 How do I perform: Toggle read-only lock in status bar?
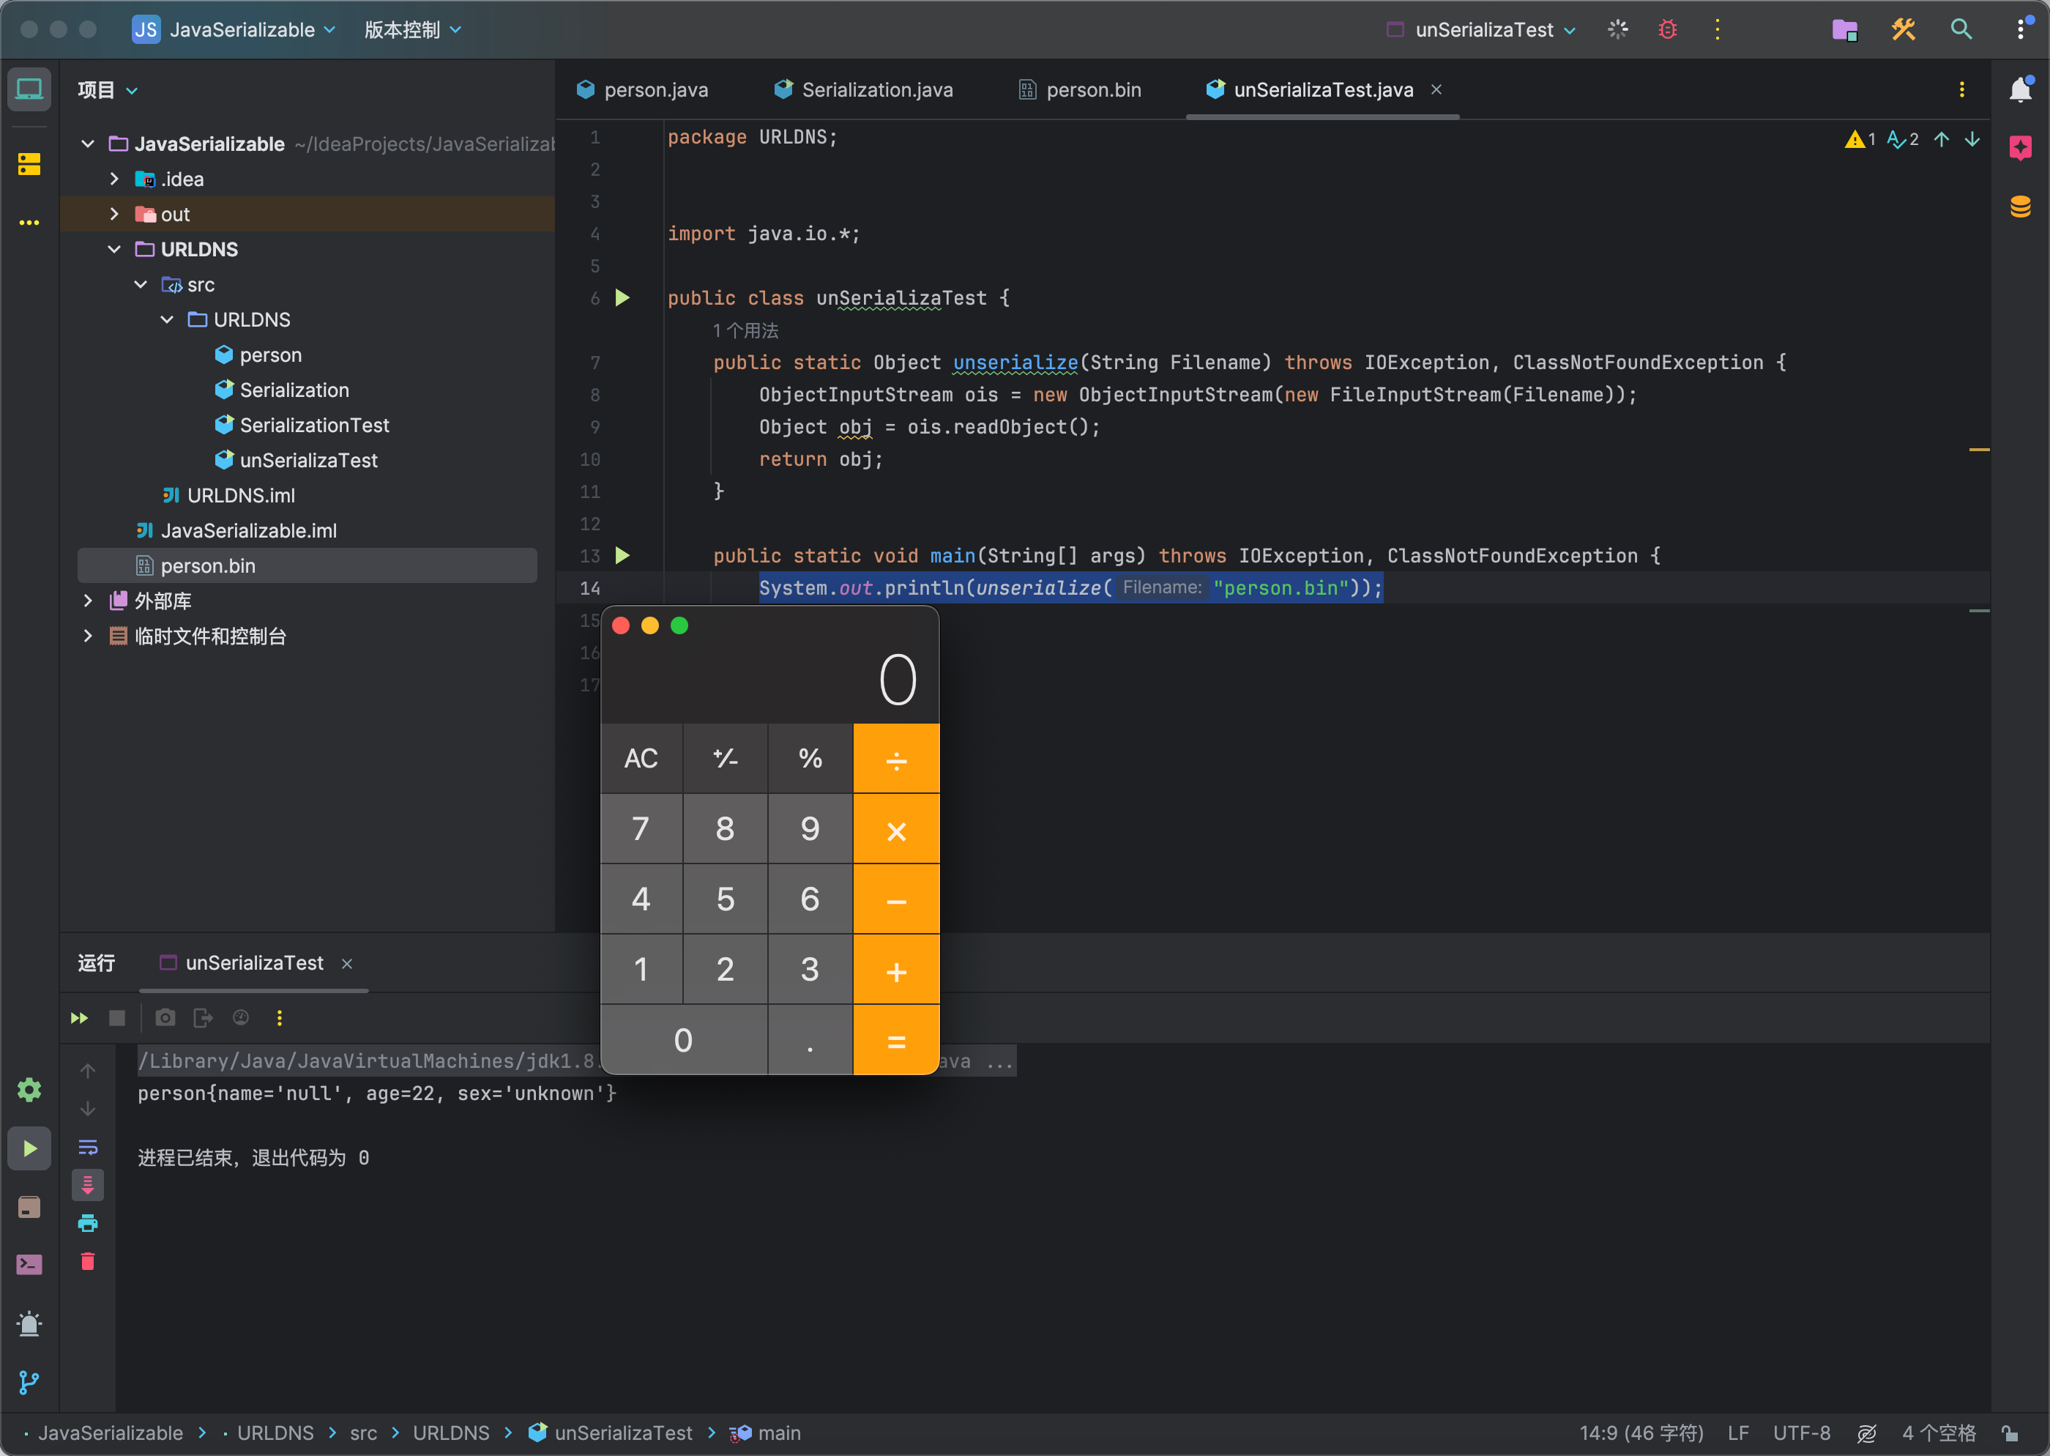tap(2010, 1433)
